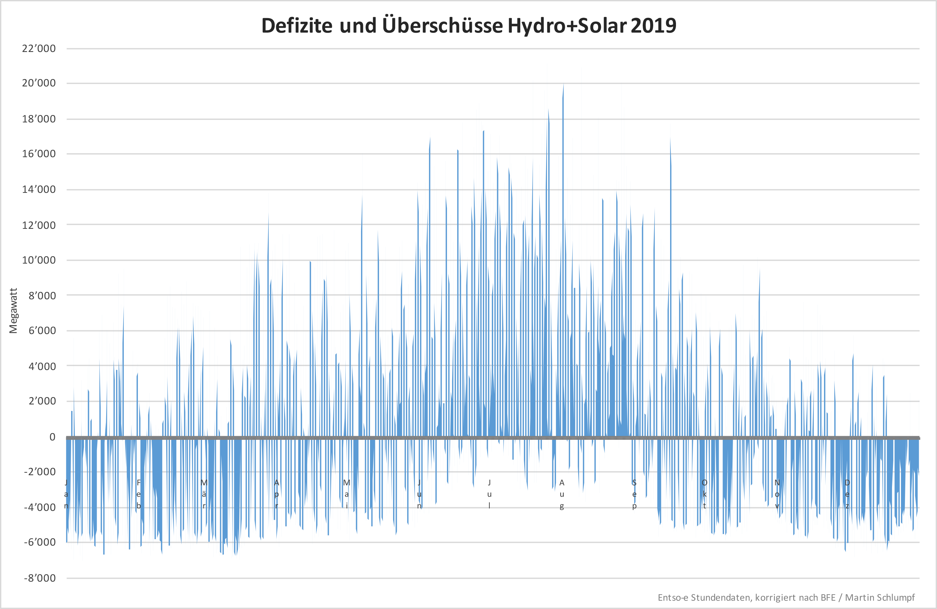
Task: Click the 'Jan' month label
Action: 66,494
